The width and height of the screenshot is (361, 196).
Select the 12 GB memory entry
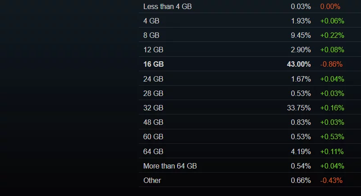(x=153, y=50)
